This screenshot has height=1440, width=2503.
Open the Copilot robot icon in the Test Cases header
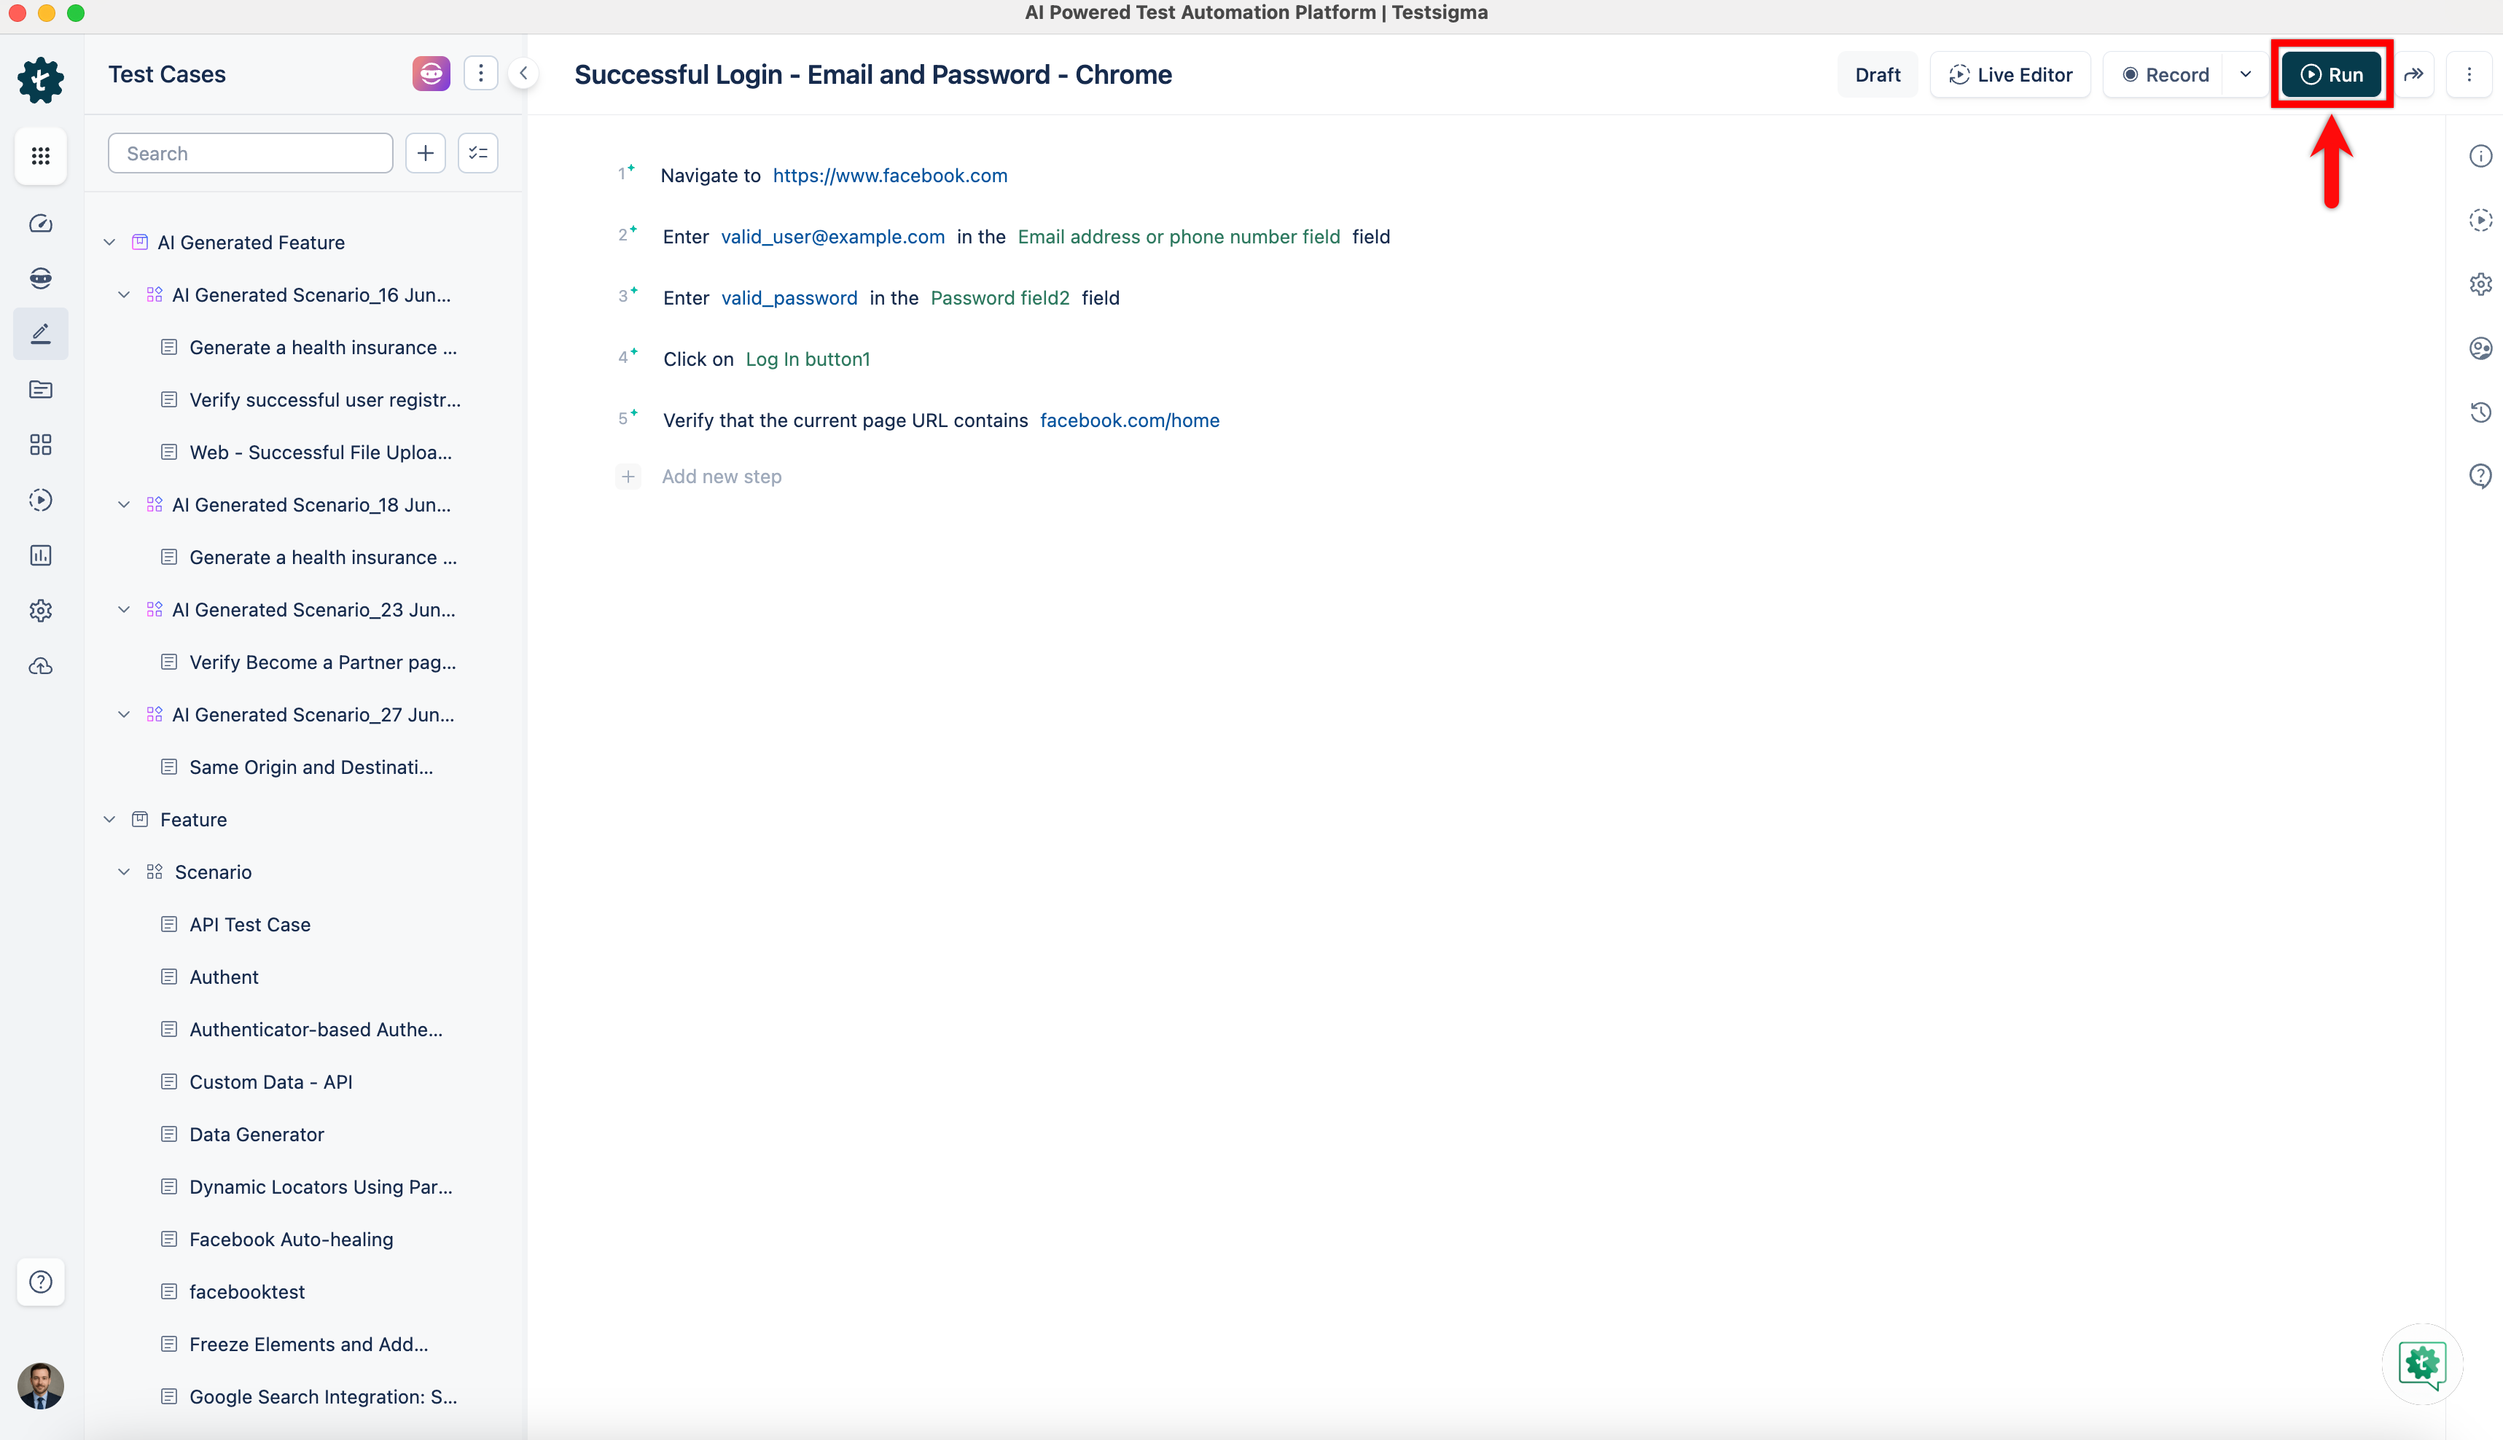pyautogui.click(x=432, y=74)
